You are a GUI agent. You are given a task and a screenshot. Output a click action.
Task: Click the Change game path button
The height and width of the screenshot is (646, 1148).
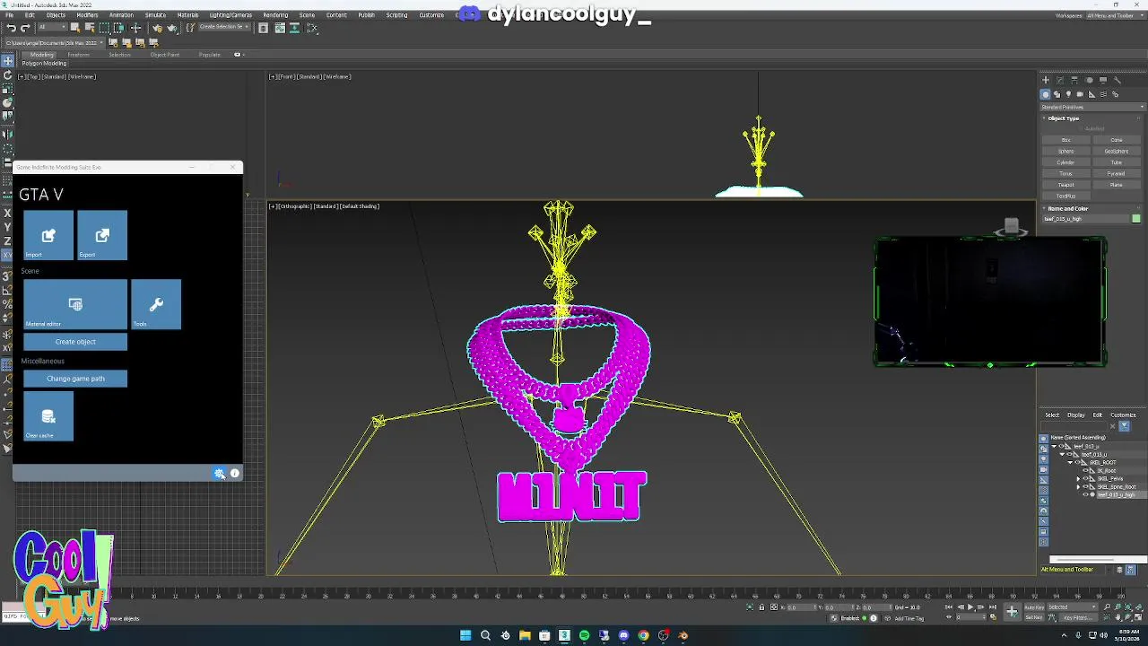[x=75, y=379]
